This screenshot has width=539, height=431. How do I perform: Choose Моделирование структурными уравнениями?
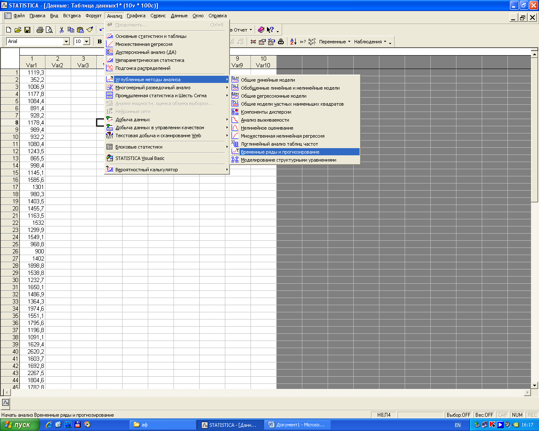(x=295, y=160)
